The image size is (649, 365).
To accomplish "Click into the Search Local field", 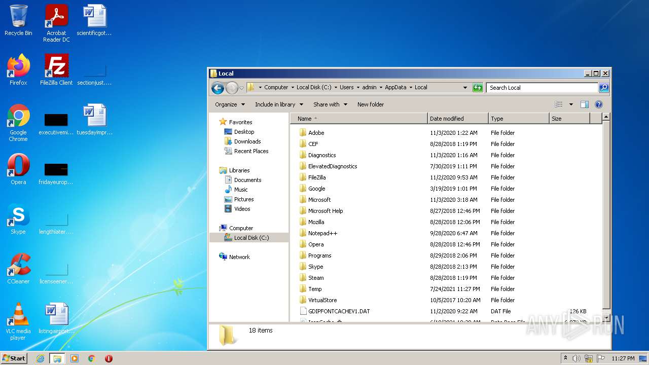I will [542, 88].
